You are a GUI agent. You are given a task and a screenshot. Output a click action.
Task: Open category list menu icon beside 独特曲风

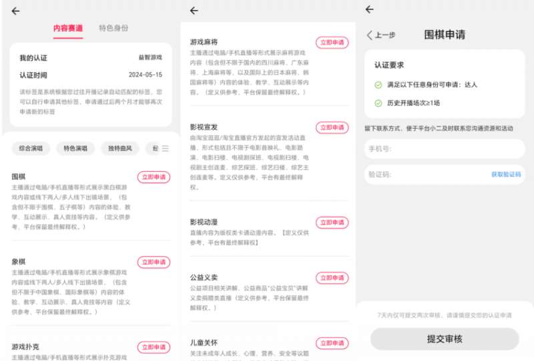[165, 149]
